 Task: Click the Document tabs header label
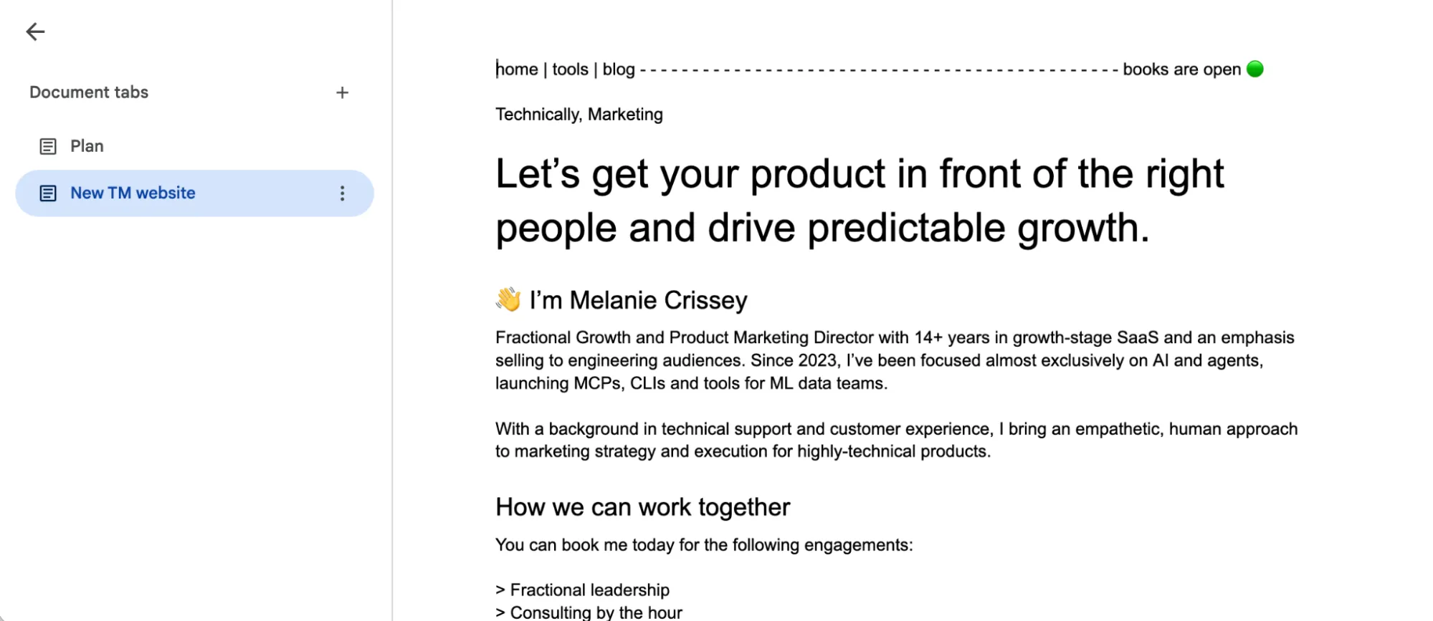(x=88, y=92)
